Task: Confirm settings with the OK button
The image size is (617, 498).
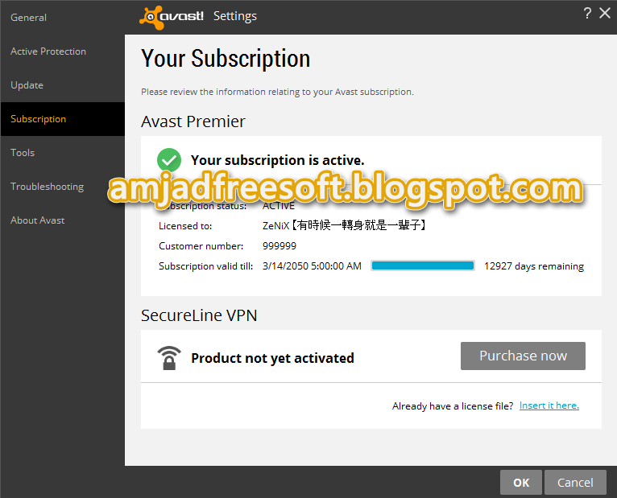Action: 521,482
